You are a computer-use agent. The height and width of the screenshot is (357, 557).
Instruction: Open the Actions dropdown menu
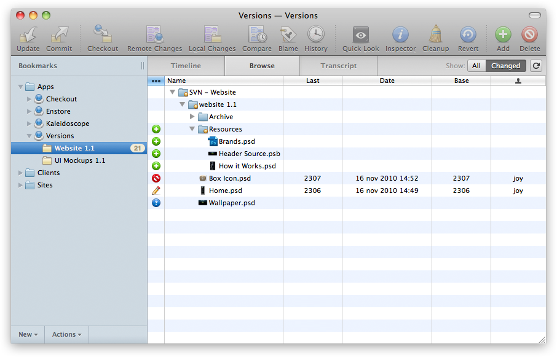(66, 334)
